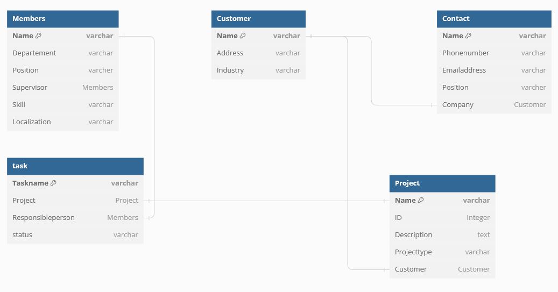Click the Responsibleperson row in task table
This screenshot has width=558, height=292.
tap(75, 218)
